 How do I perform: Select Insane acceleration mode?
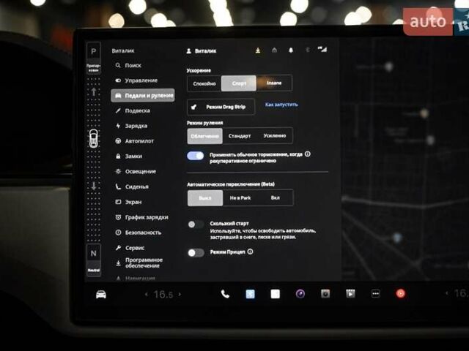click(x=273, y=83)
